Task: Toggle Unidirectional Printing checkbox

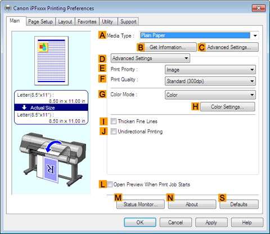Action: pyautogui.click(x=114, y=132)
